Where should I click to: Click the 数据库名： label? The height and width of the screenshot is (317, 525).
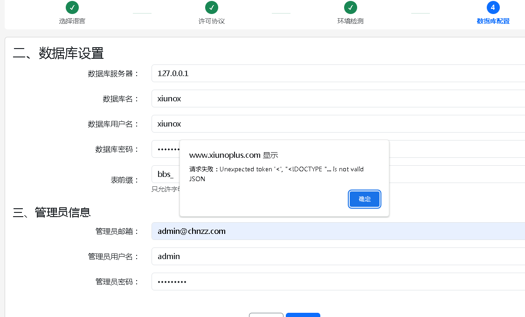(121, 99)
